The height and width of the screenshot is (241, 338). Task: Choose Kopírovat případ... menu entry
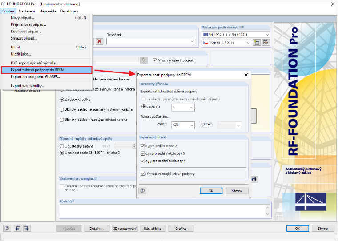click(47, 32)
